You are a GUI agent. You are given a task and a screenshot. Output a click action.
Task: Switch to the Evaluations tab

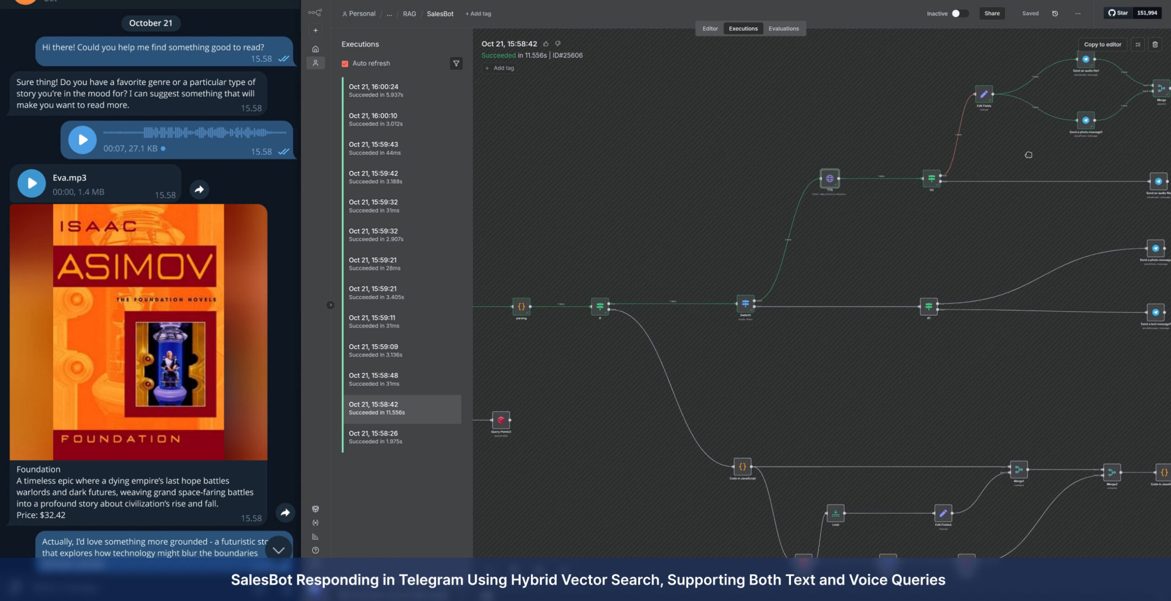(x=783, y=28)
